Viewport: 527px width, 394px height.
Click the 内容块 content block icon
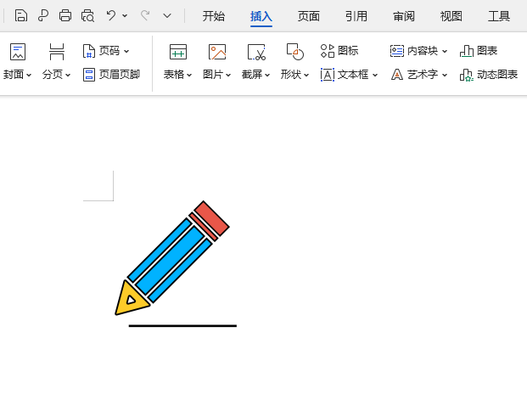click(397, 51)
